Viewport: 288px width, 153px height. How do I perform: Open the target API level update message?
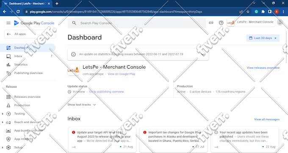point(102,139)
